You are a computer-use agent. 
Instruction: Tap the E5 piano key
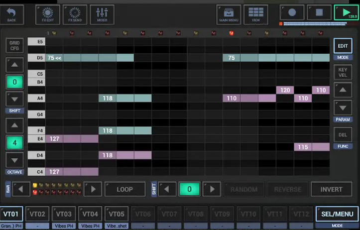(x=36, y=41)
